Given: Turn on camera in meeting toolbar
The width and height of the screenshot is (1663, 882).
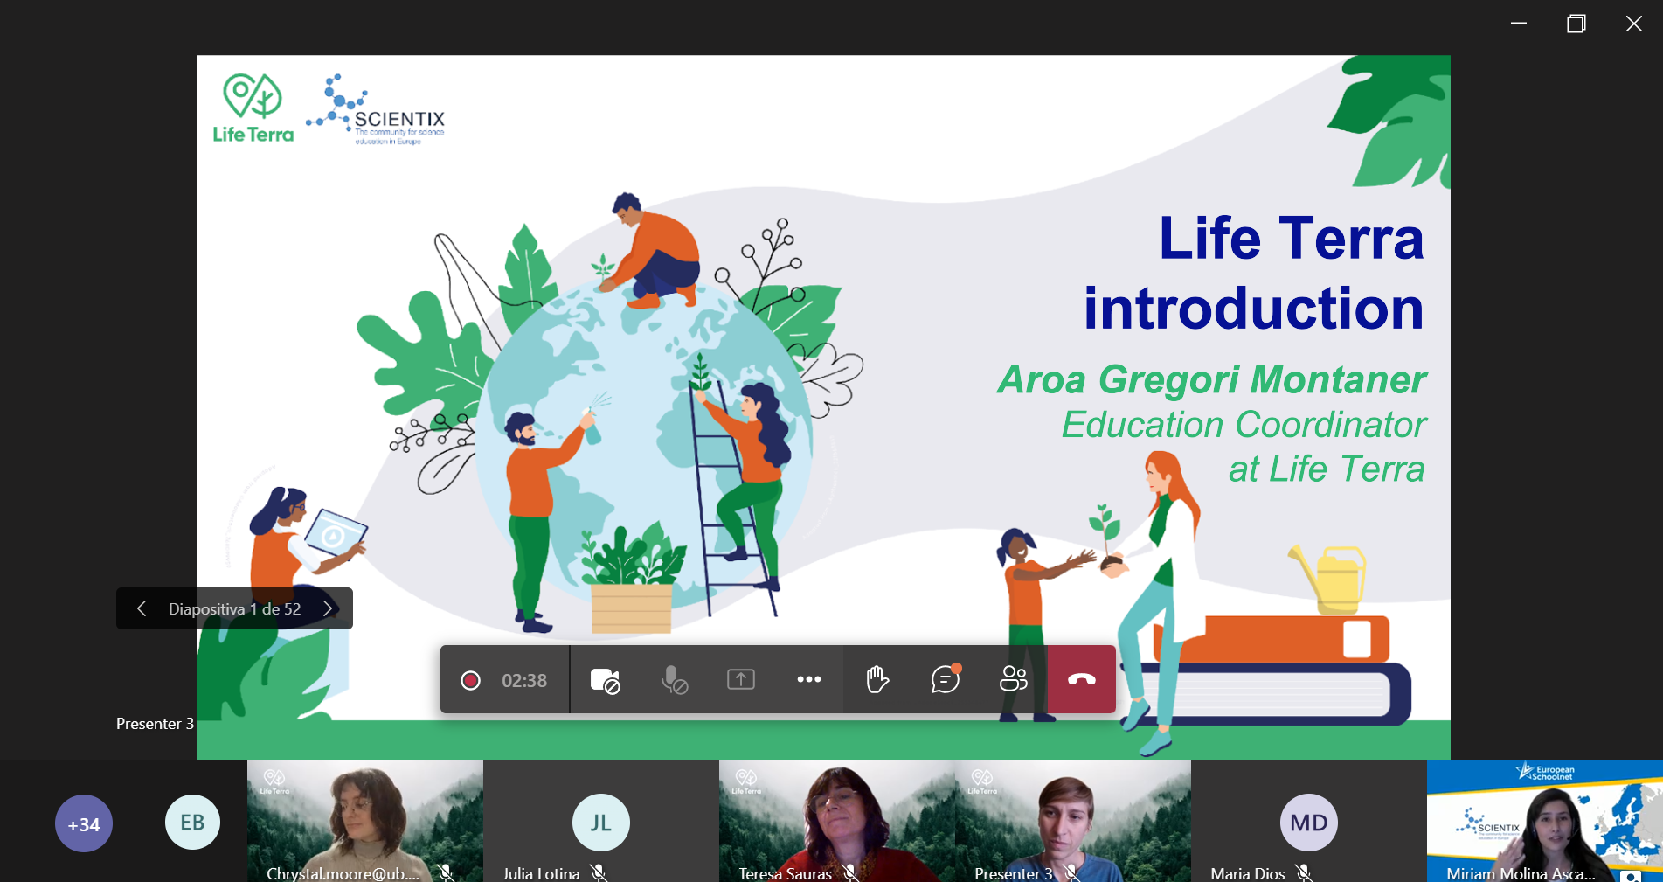Looking at the screenshot, I should [605, 680].
